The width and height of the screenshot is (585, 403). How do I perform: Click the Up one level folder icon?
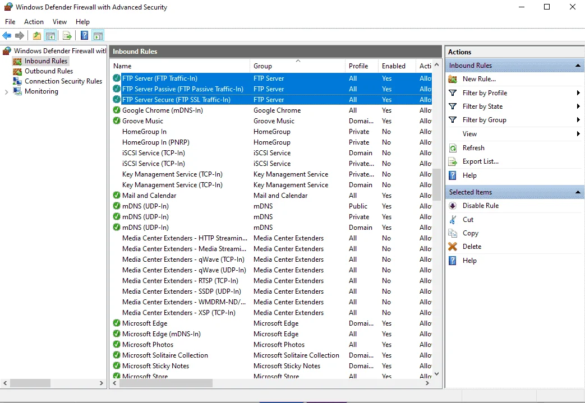coord(36,36)
